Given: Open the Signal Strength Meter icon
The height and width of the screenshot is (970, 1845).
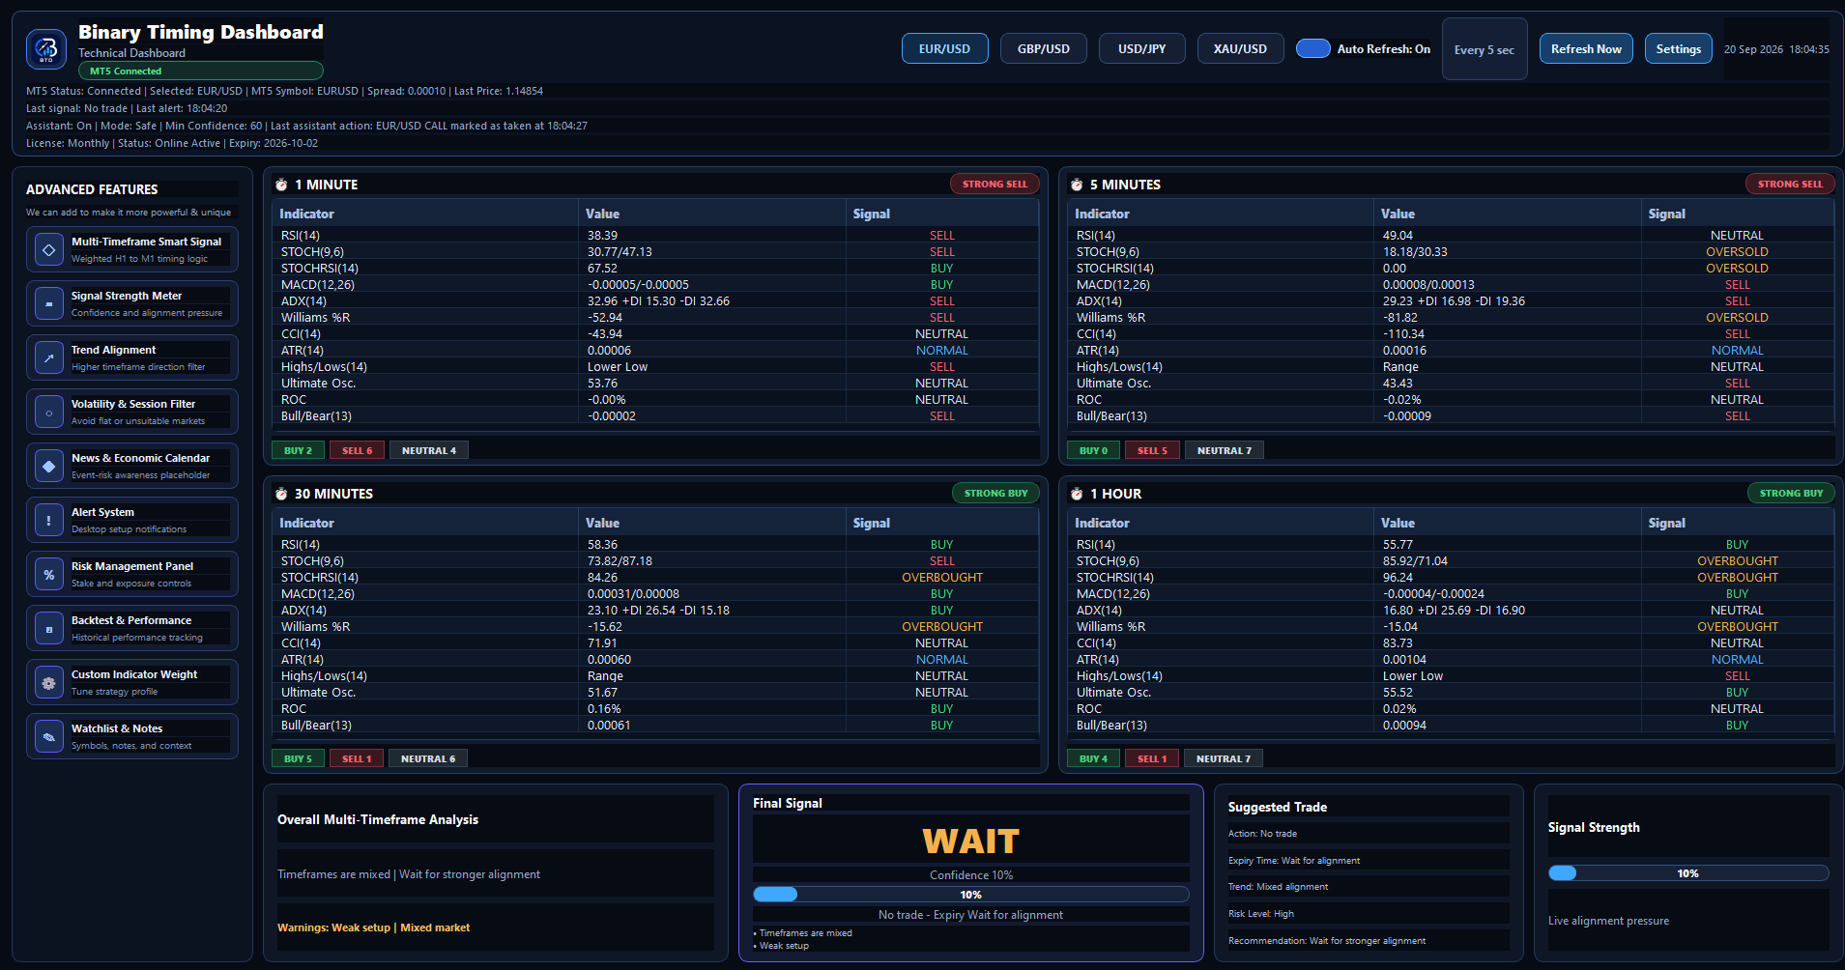Looking at the screenshot, I should coord(49,303).
